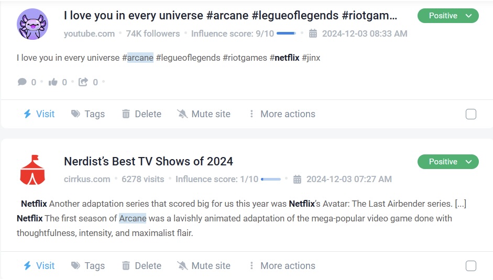Click the highlighted 'arcane' hashtag keyword

tap(140, 58)
